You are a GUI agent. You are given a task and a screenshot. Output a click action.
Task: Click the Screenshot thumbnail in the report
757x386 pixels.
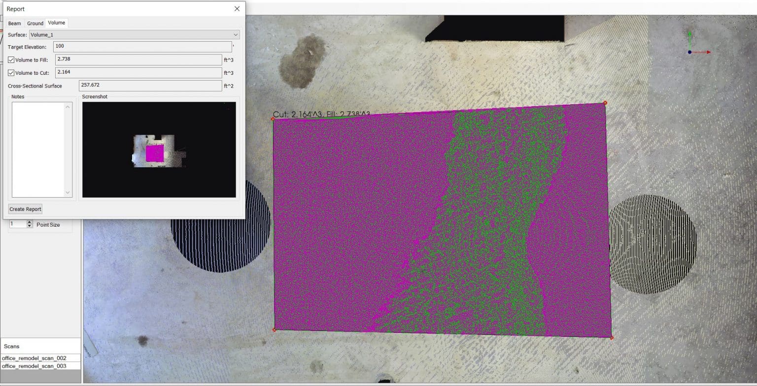pyautogui.click(x=158, y=149)
